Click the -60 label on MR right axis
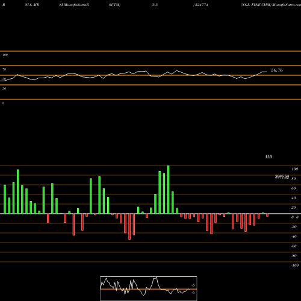 pos(294,246)
